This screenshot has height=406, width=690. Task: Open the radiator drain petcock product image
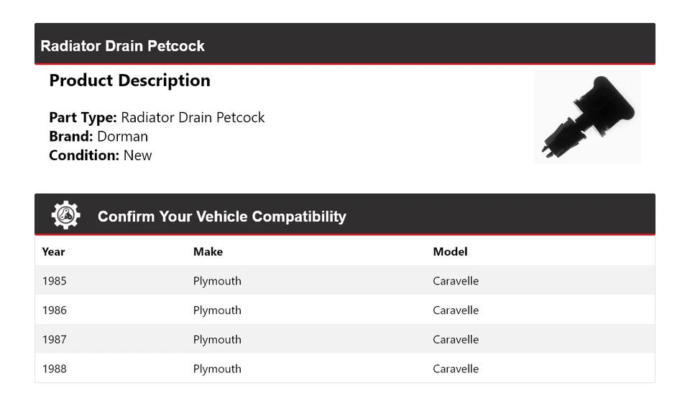pyautogui.click(x=587, y=117)
